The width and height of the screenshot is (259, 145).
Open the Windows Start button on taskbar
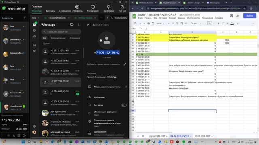point(23,142)
